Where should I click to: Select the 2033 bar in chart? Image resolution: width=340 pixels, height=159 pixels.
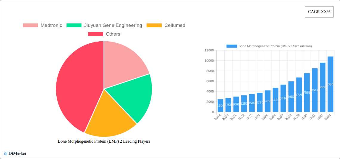330,84
